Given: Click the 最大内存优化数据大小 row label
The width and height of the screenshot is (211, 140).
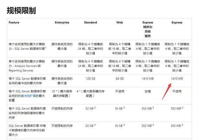Looking at the screenshot, I should click(x=27, y=130).
